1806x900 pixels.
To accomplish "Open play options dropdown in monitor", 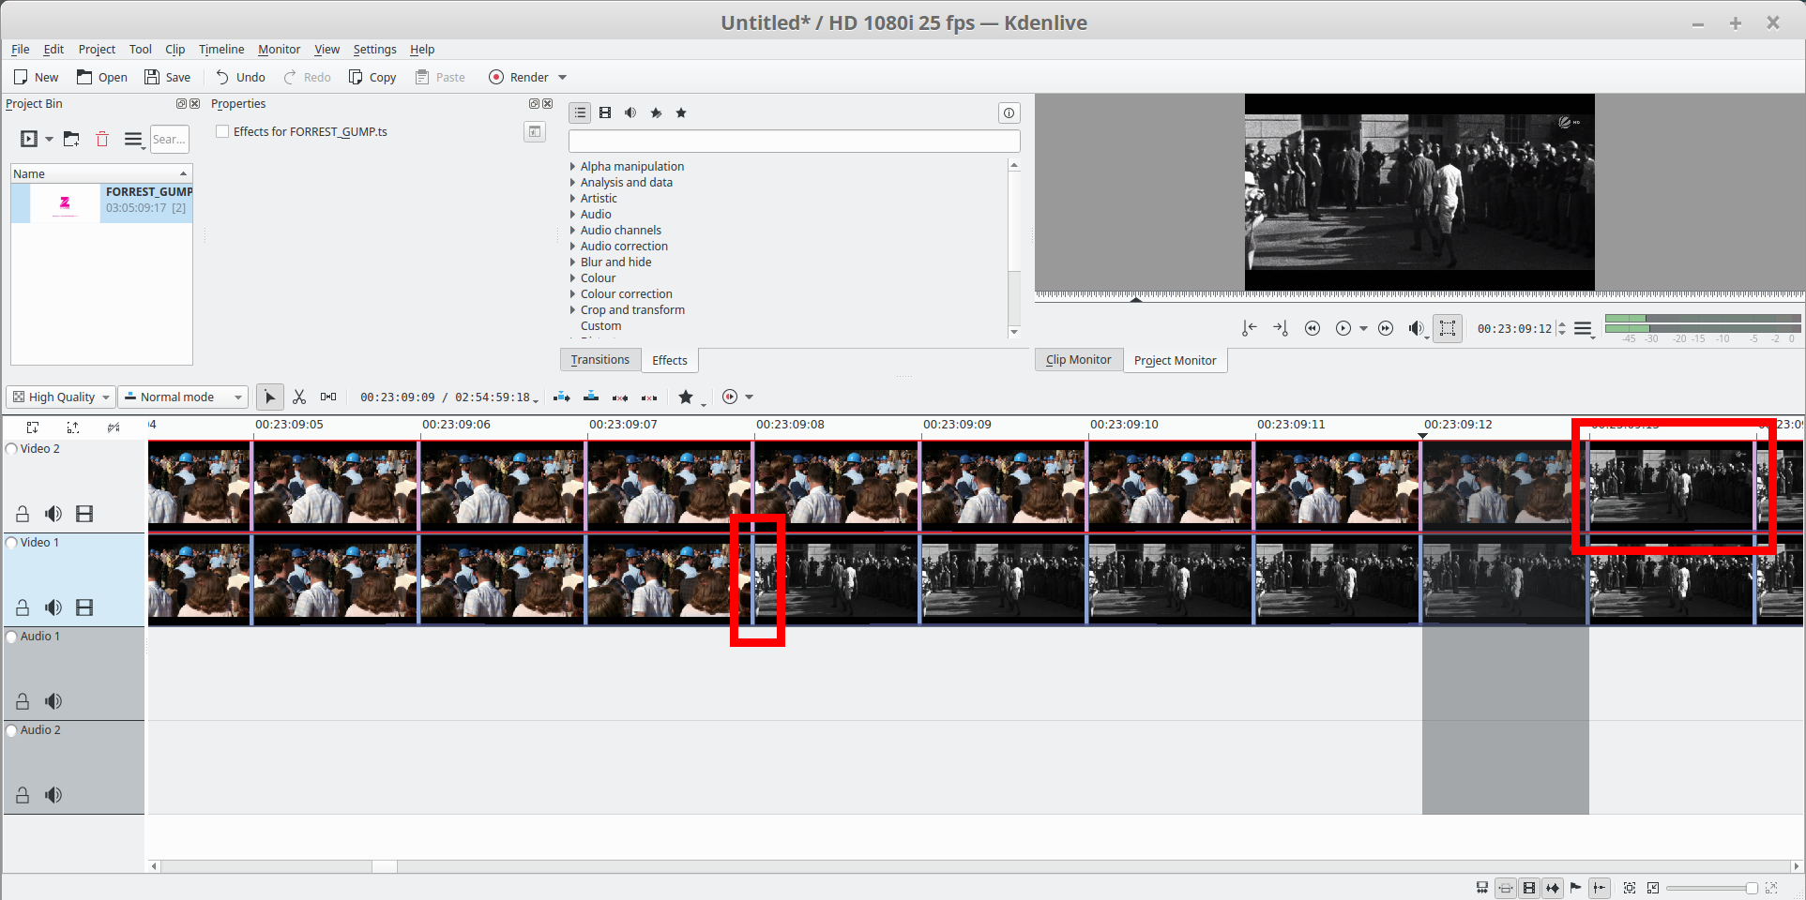I will pyautogui.click(x=1364, y=328).
